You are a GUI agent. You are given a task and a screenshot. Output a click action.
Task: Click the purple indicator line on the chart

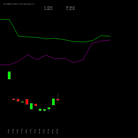pyautogui.click(x=55, y=59)
